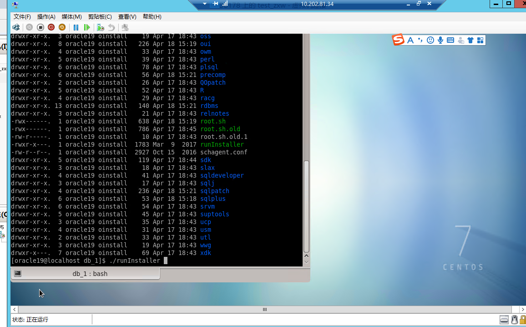Open the 操作(A) menu
This screenshot has height=327, width=526.
coord(46,16)
